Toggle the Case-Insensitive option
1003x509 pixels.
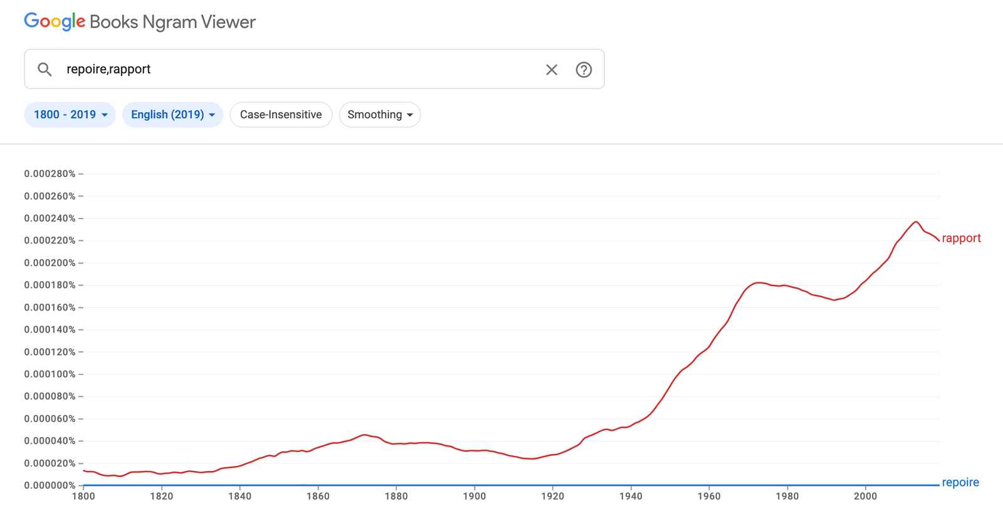tap(281, 115)
